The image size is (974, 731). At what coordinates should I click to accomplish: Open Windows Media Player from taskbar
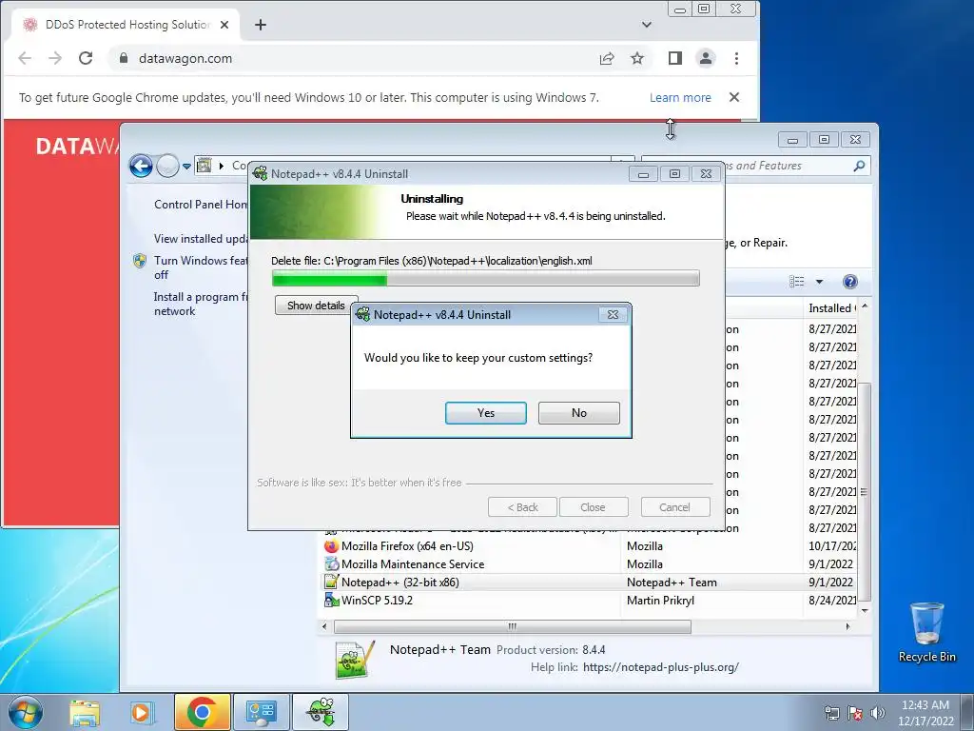[141, 712]
